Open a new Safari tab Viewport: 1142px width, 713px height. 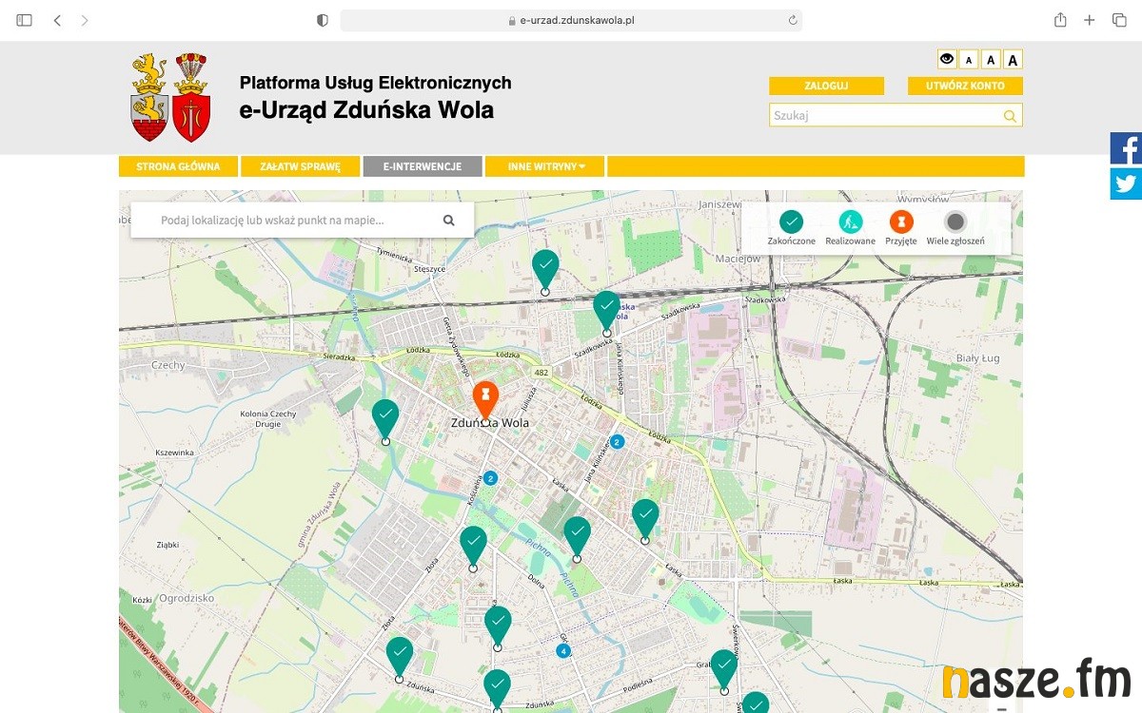tap(1090, 20)
